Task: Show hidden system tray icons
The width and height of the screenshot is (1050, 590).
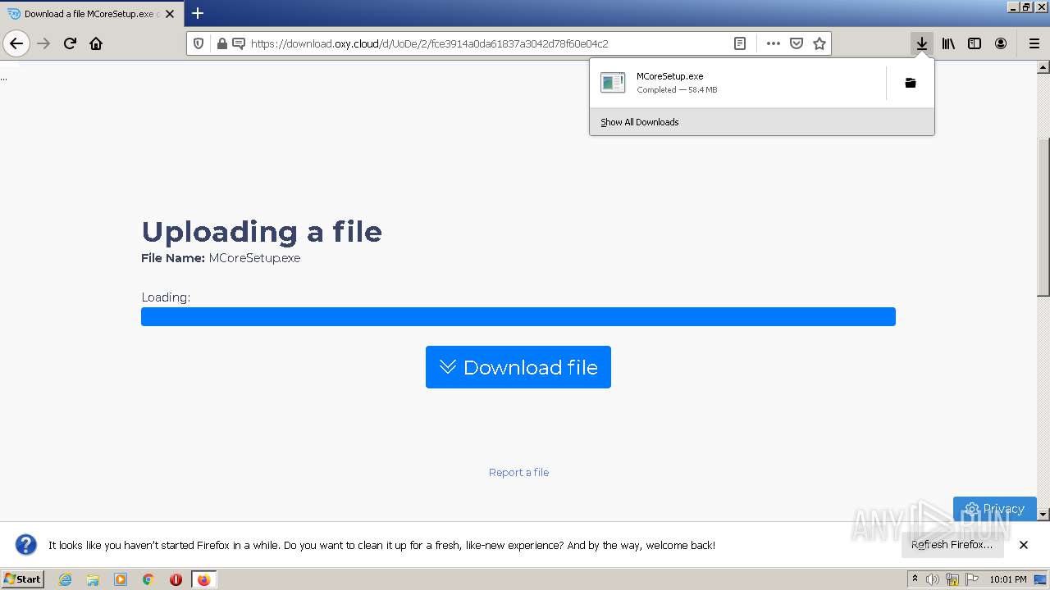Action: tap(915, 579)
